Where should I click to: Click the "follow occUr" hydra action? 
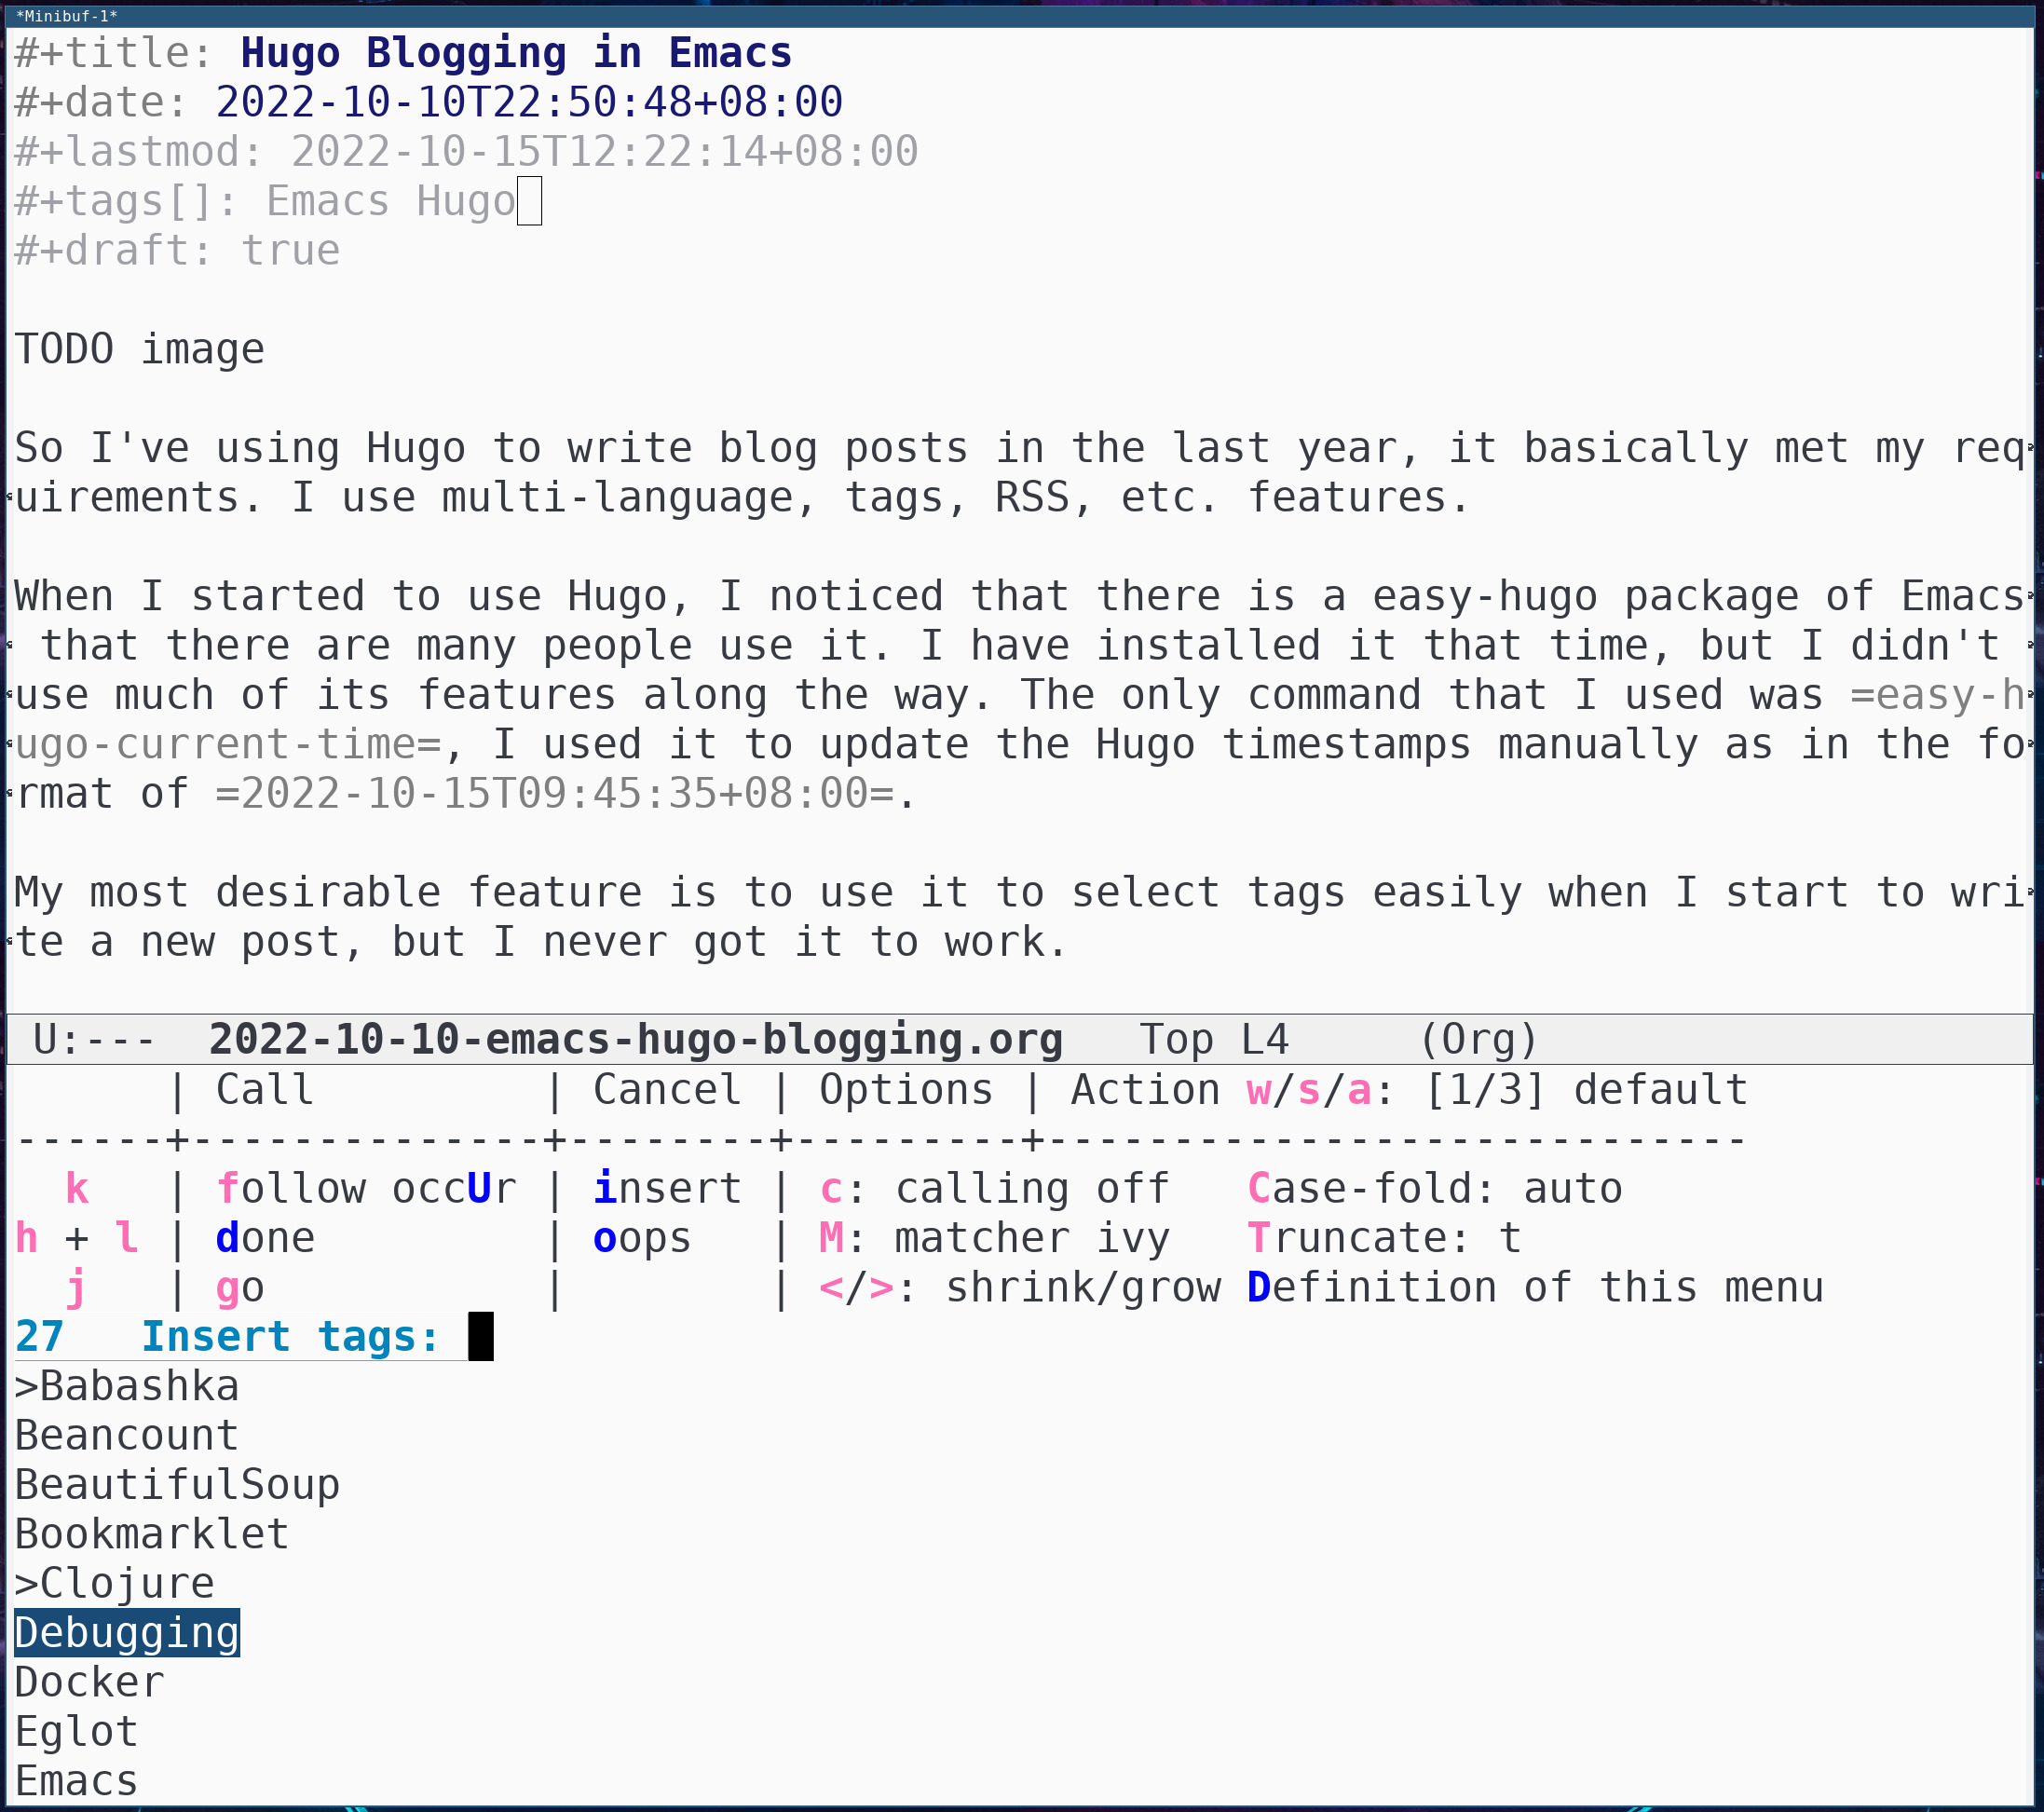coord(365,1187)
